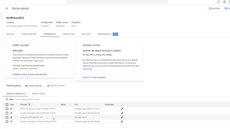The width and height of the screenshot is (230, 129).
Task: Switch to the Configuration tab
Action: [29, 34]
